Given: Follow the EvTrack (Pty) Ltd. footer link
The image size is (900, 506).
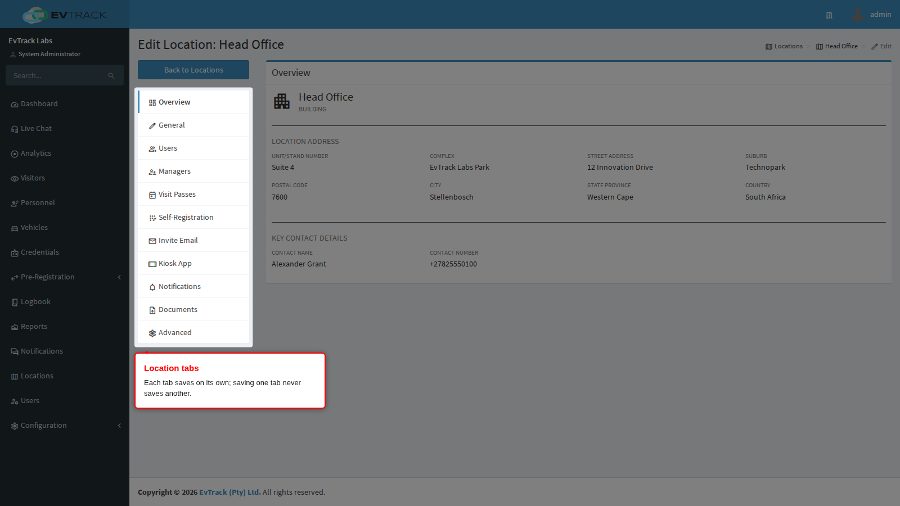Looking at the screenshot, I should click(229, 492).
